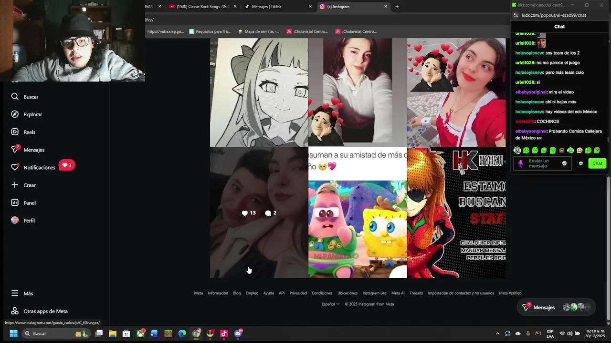
Task: Show hidden system tray icons
Action: point(497,333)
